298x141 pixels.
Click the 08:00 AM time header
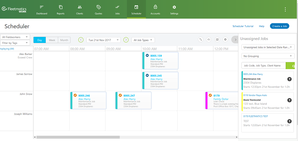[77, 49]
